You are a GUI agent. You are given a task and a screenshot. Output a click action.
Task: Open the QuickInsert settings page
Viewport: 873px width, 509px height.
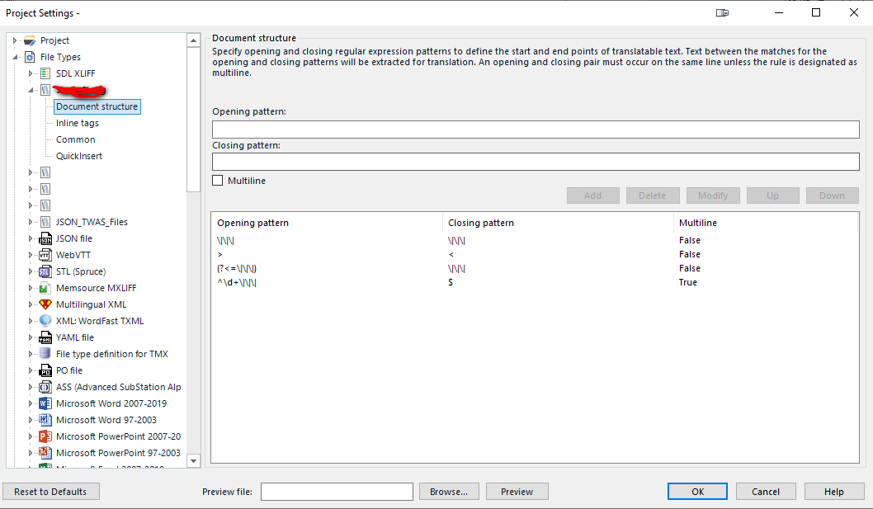pos(78,155)
